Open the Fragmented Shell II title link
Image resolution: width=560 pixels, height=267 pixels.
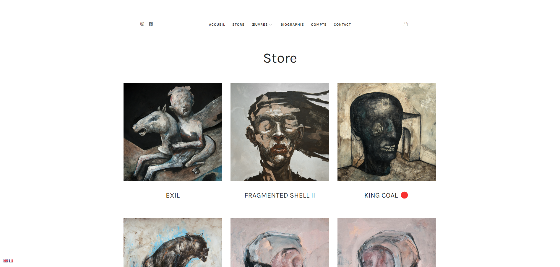[x=280, y=196]
